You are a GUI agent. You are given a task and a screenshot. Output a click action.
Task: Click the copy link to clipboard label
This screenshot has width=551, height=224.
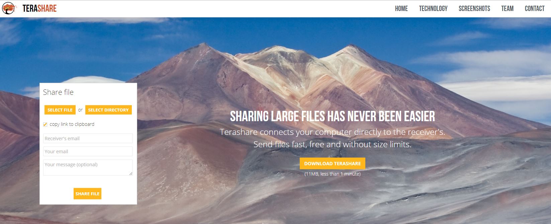coord(72,124)
